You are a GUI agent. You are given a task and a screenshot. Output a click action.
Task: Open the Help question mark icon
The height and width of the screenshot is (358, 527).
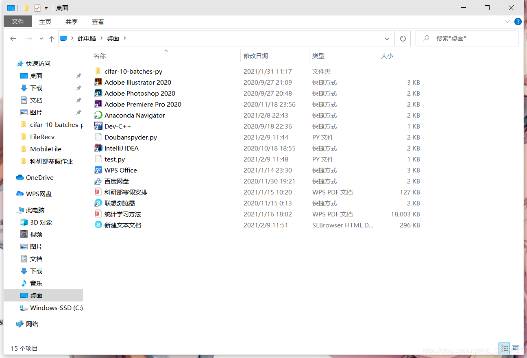click(518, 22)
